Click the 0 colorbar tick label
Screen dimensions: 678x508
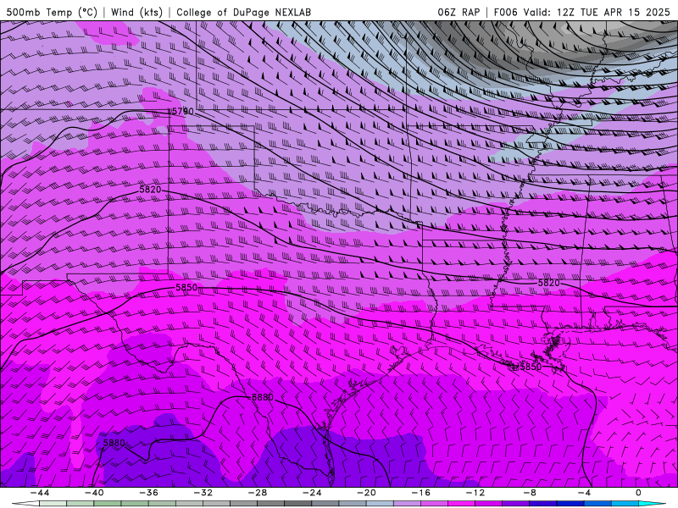(x=639, y=493)
